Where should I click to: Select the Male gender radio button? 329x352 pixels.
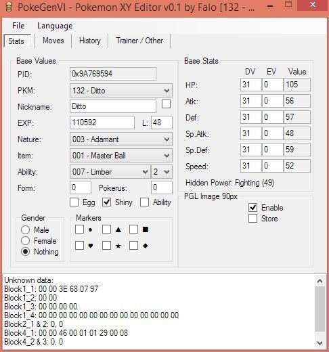(x=26, y=230)
